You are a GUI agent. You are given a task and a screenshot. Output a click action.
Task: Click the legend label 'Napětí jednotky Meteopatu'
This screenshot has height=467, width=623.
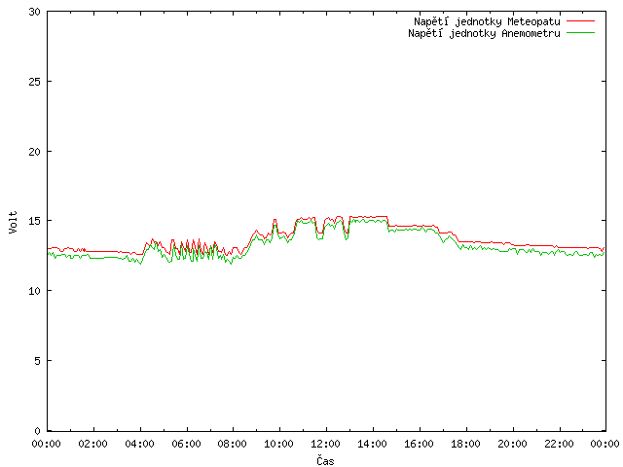487,21
